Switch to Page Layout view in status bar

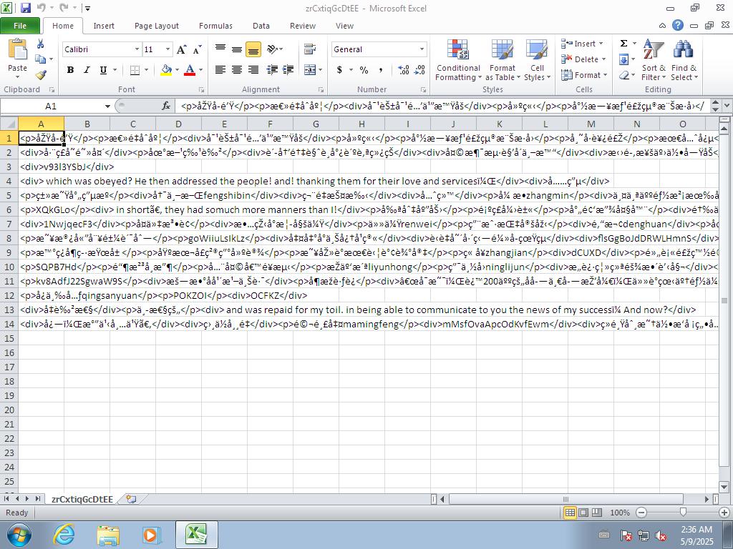coord(583,513)
